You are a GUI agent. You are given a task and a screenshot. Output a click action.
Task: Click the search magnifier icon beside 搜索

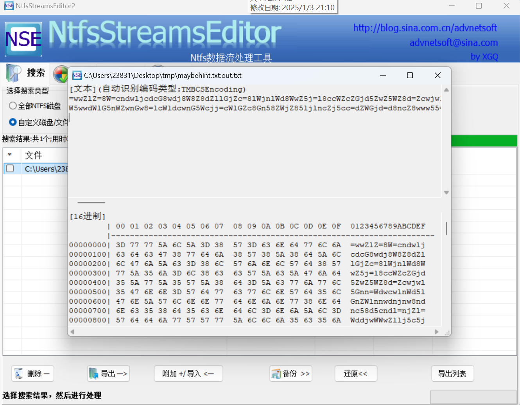point(13,73)
